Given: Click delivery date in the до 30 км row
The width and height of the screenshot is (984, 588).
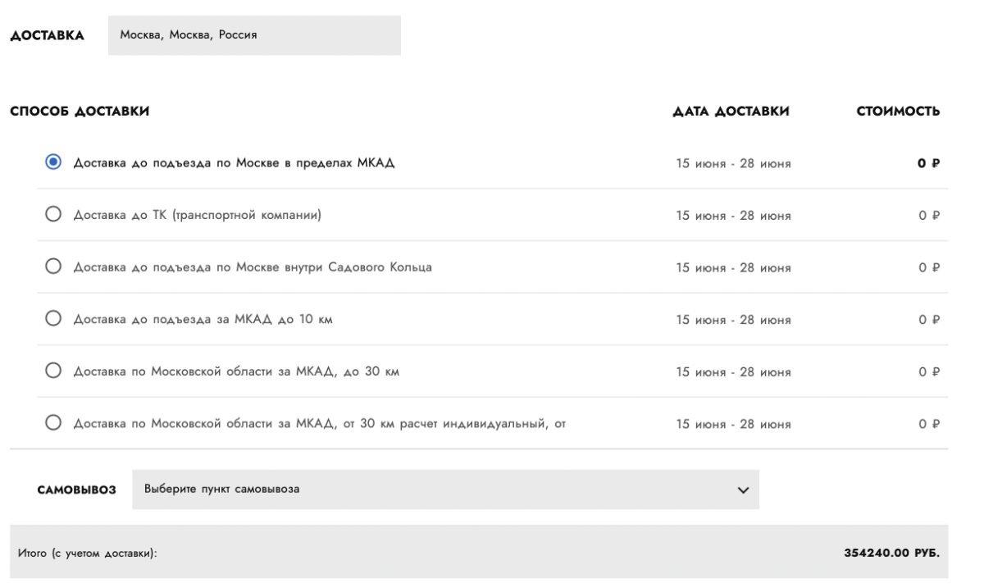Looking at the screenshot, I should (733, 372).
